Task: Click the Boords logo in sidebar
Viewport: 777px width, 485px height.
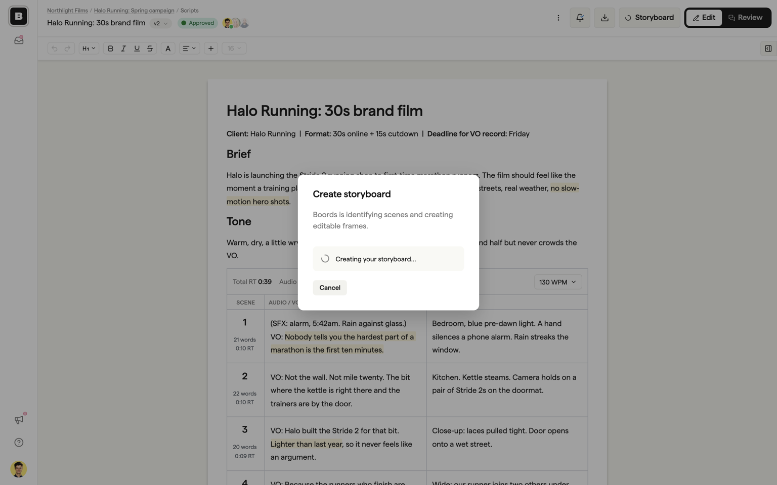Action: (x=19, y=16)
